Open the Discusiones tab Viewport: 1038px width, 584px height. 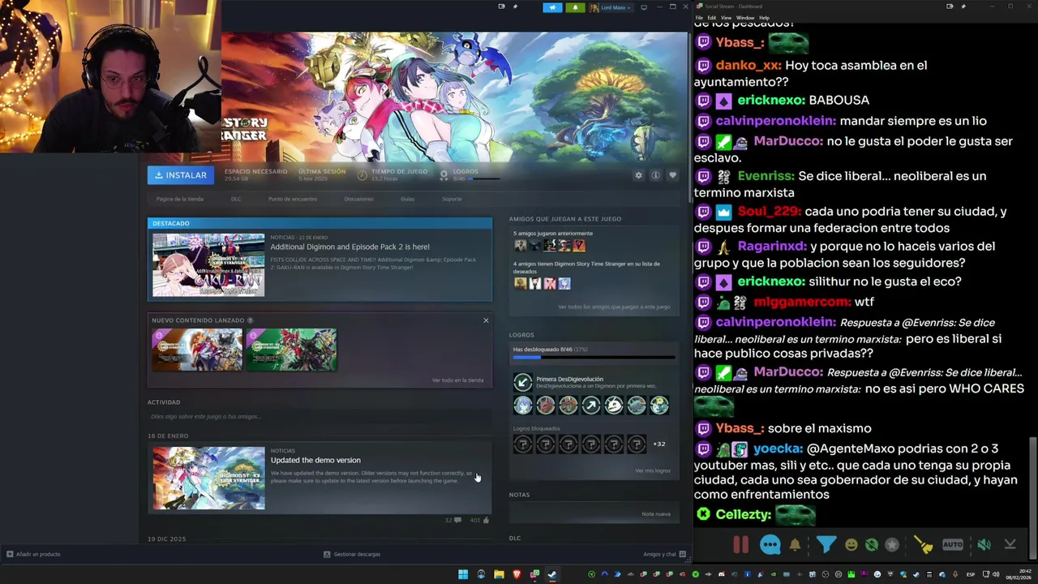click(358, 199)
